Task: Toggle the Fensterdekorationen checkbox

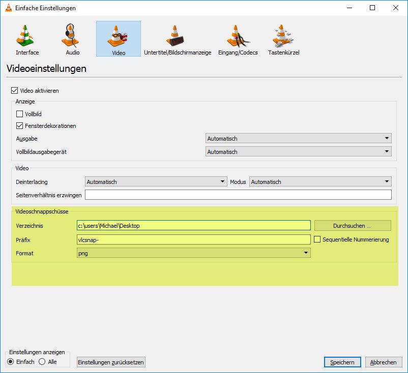Action: point(19,126)
